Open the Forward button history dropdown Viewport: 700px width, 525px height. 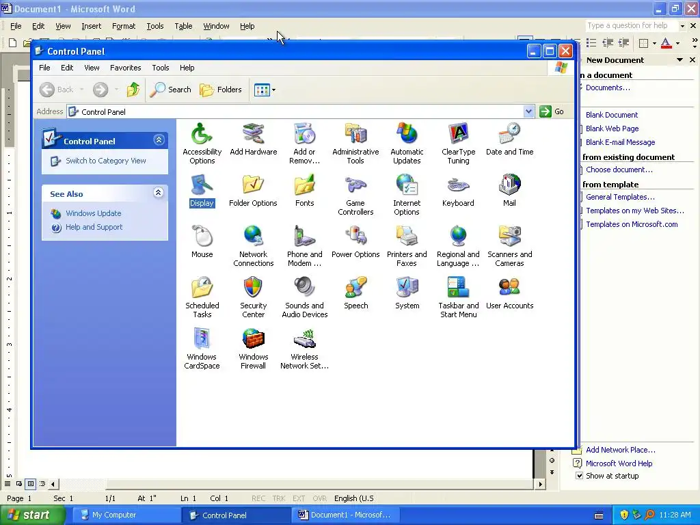[116, 90]
